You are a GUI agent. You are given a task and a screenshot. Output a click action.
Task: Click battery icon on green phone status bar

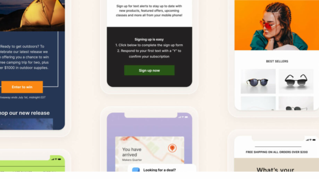[x=60, y=159]
